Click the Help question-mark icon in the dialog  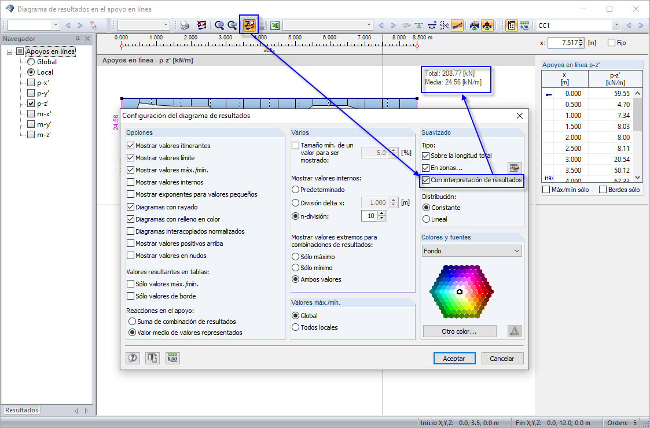133,358
